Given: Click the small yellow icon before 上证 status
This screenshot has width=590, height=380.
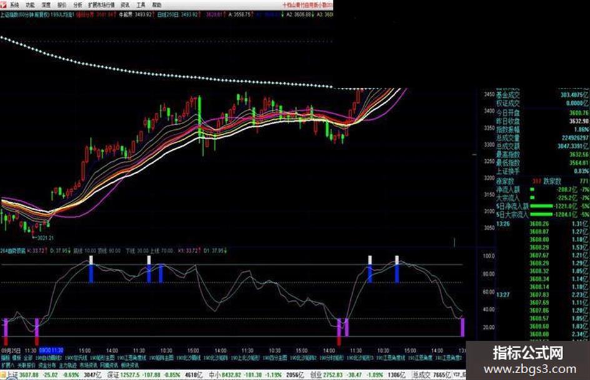Looking at the screenshot, I should [3, 375].
